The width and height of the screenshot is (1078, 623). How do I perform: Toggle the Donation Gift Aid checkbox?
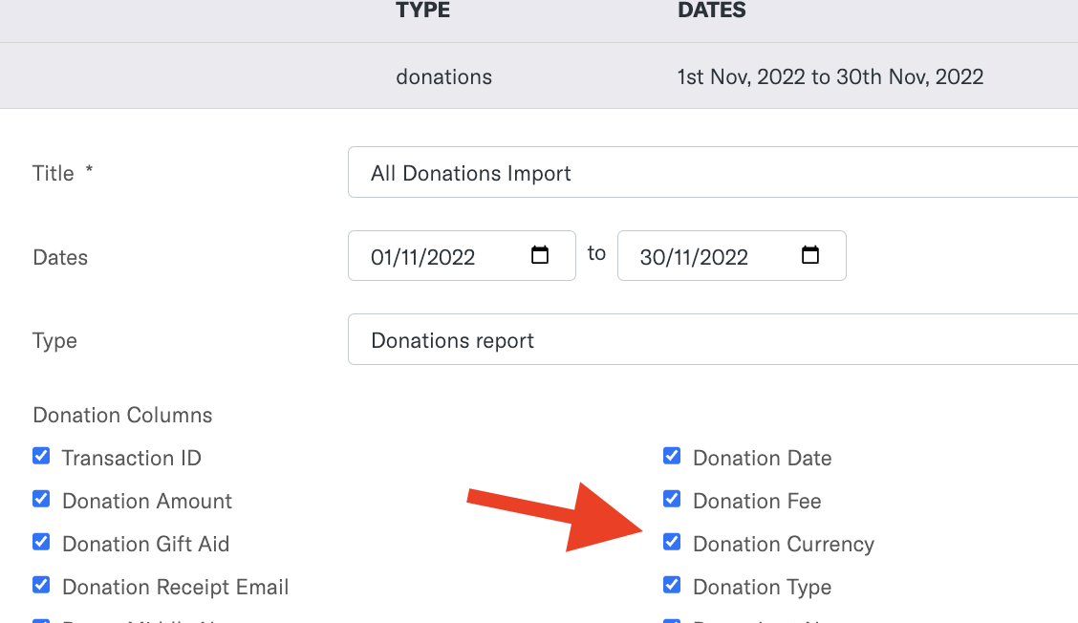click(x=41, y=542)
